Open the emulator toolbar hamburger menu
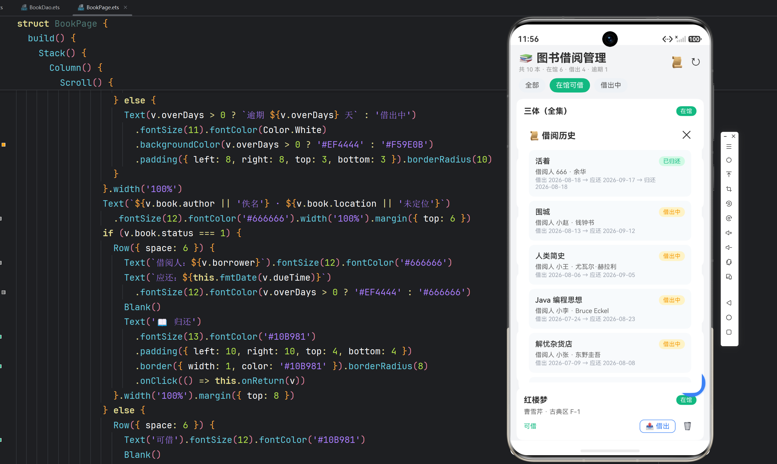777x464 pixels. point(729,147)
